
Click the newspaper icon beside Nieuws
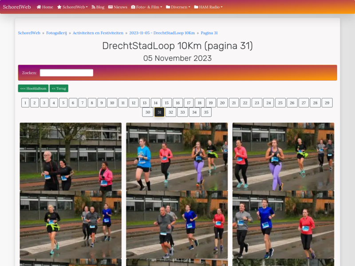110,7
